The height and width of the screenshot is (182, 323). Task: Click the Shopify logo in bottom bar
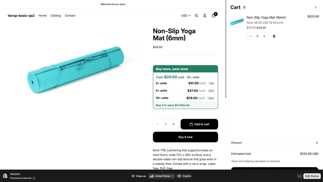5,176
